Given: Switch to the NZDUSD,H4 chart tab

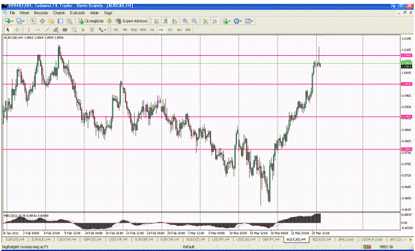Looking at the screenshot, I should 321,239.
